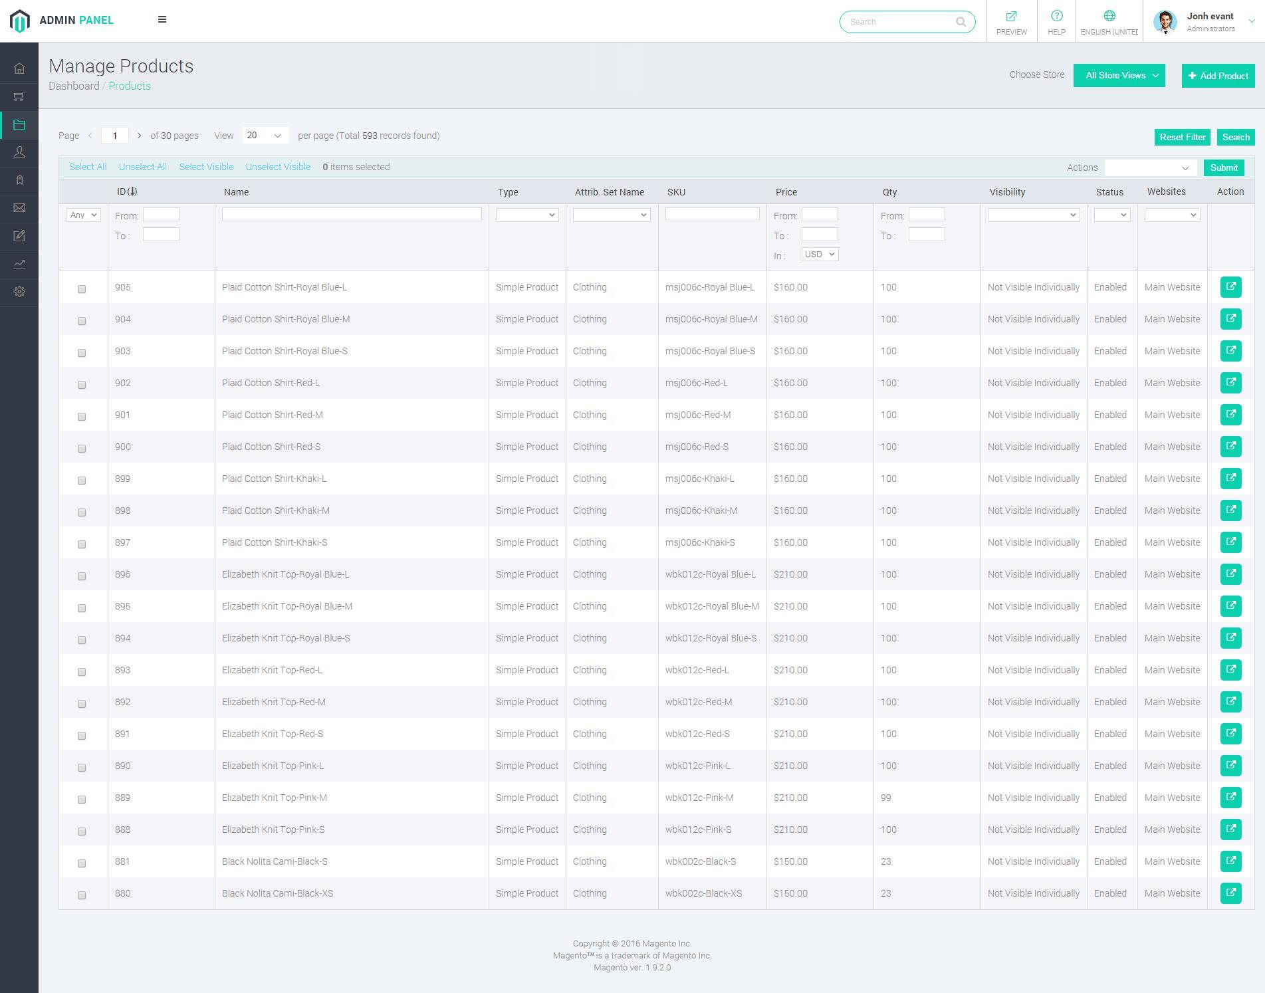Click the hamburger menu toggle icon
The image size is (1265, 993).
point(162,20)
